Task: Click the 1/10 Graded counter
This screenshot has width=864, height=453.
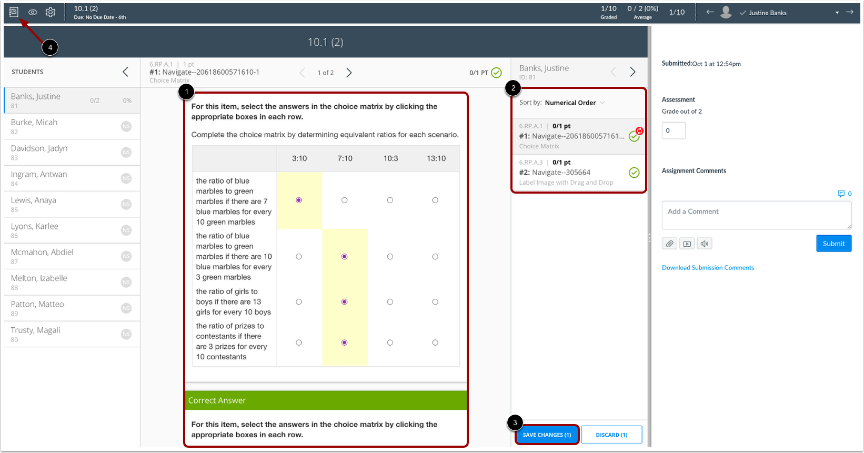Action: pyautogui.click(x=609, y=13)
